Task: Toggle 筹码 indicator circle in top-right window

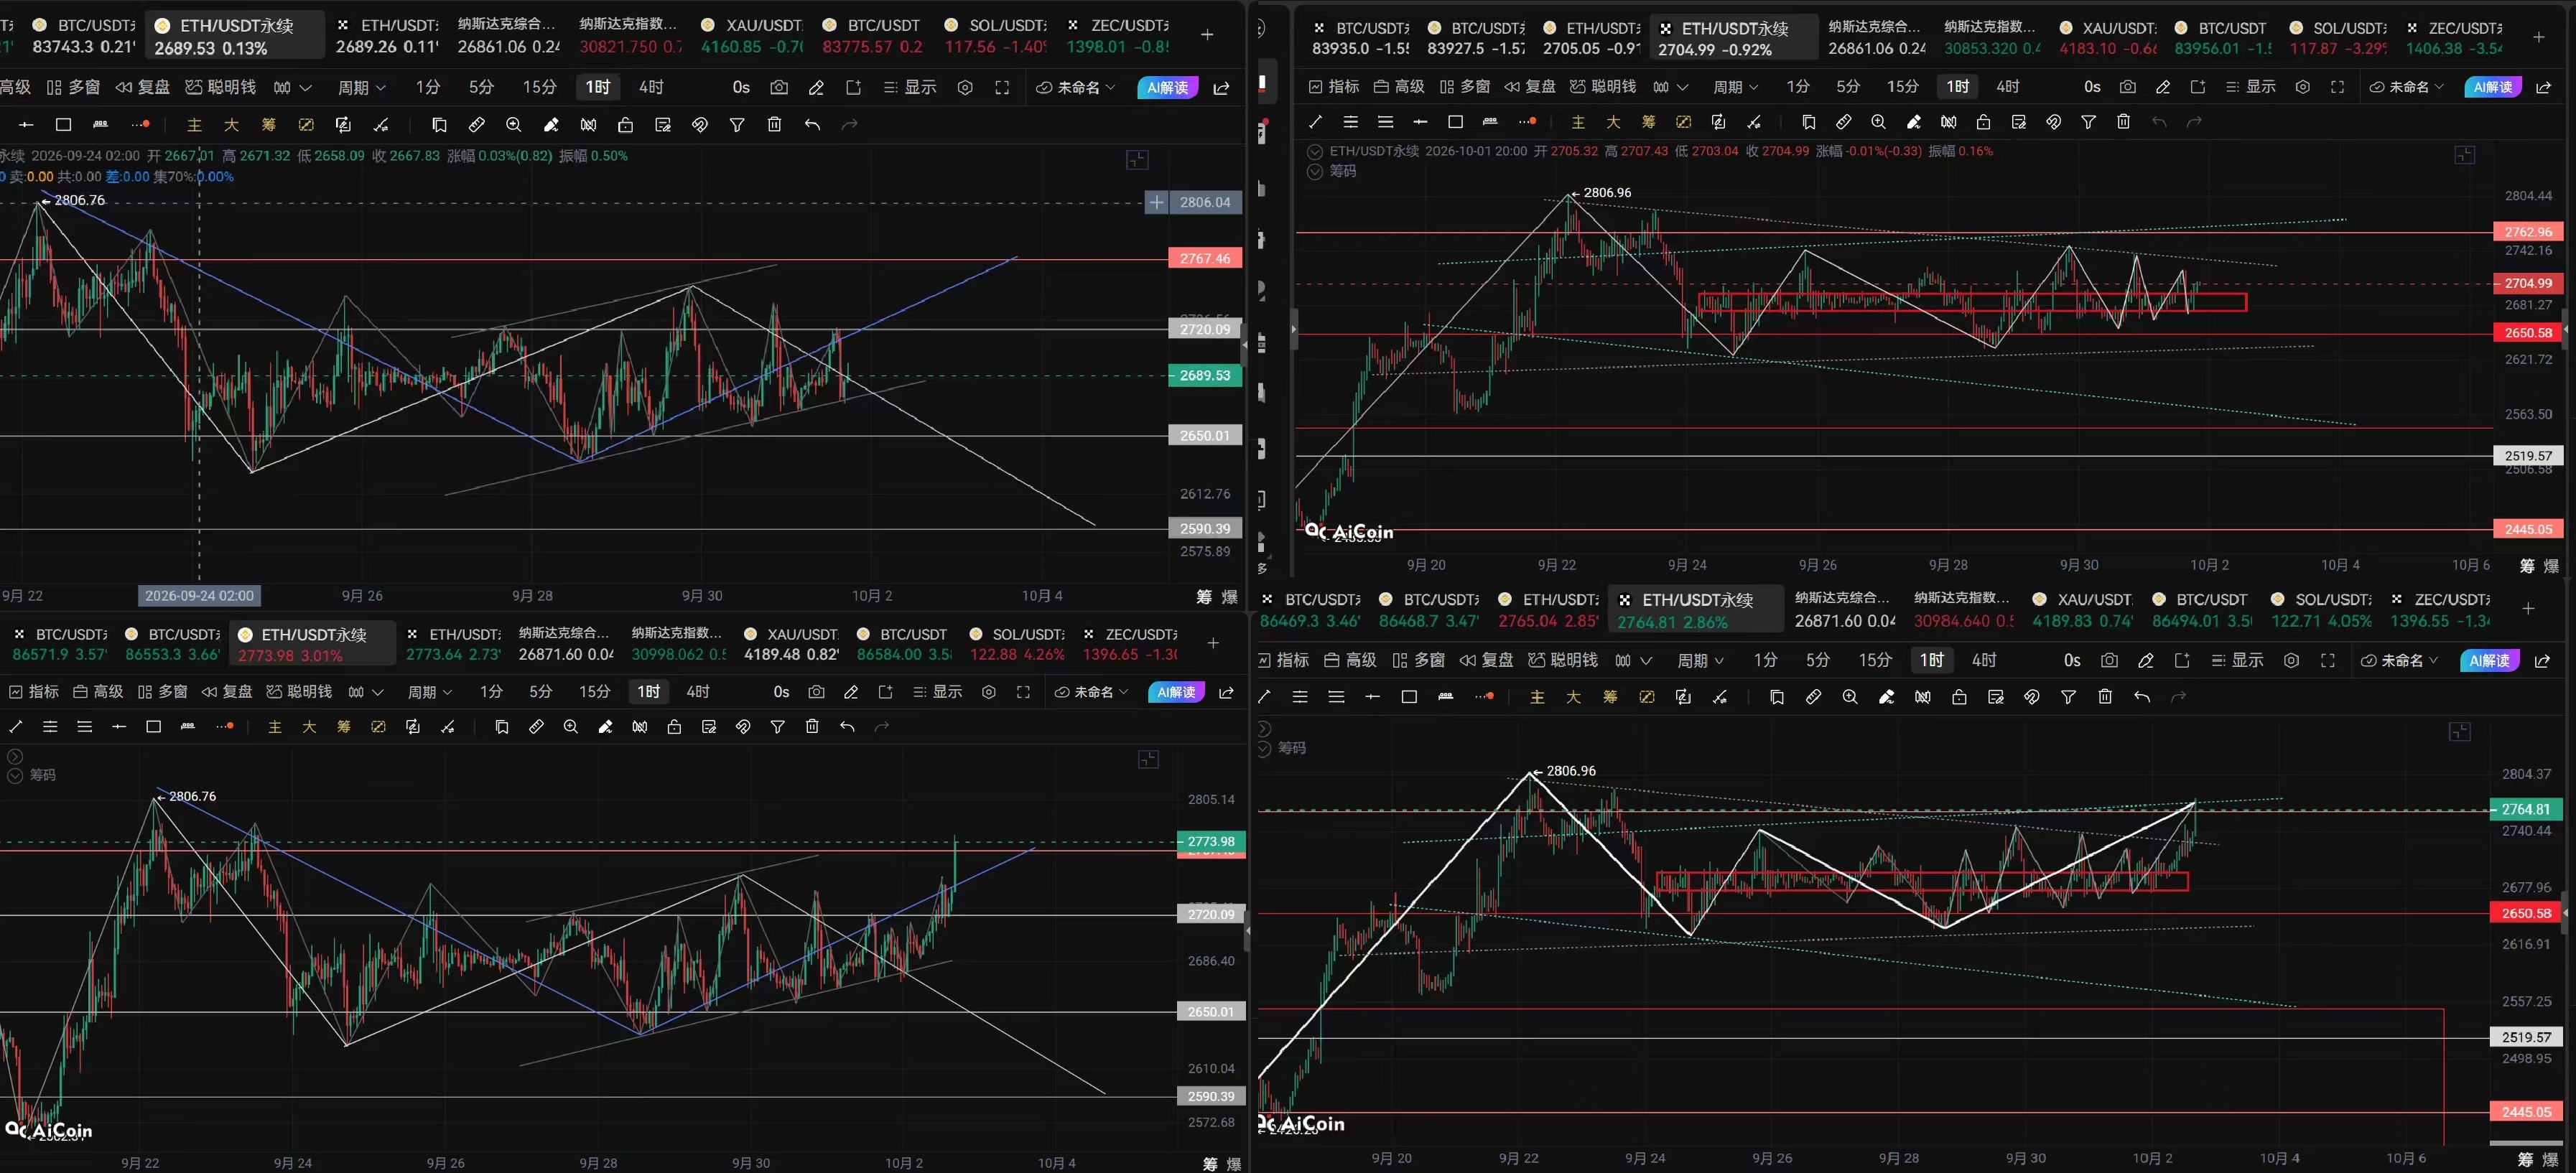Action: click(1315, 172)
